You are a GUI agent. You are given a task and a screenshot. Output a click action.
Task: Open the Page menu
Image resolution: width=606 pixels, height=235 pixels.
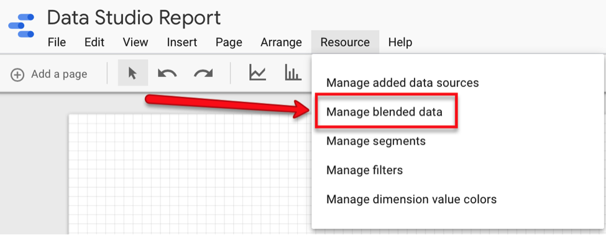click(229, 42)
